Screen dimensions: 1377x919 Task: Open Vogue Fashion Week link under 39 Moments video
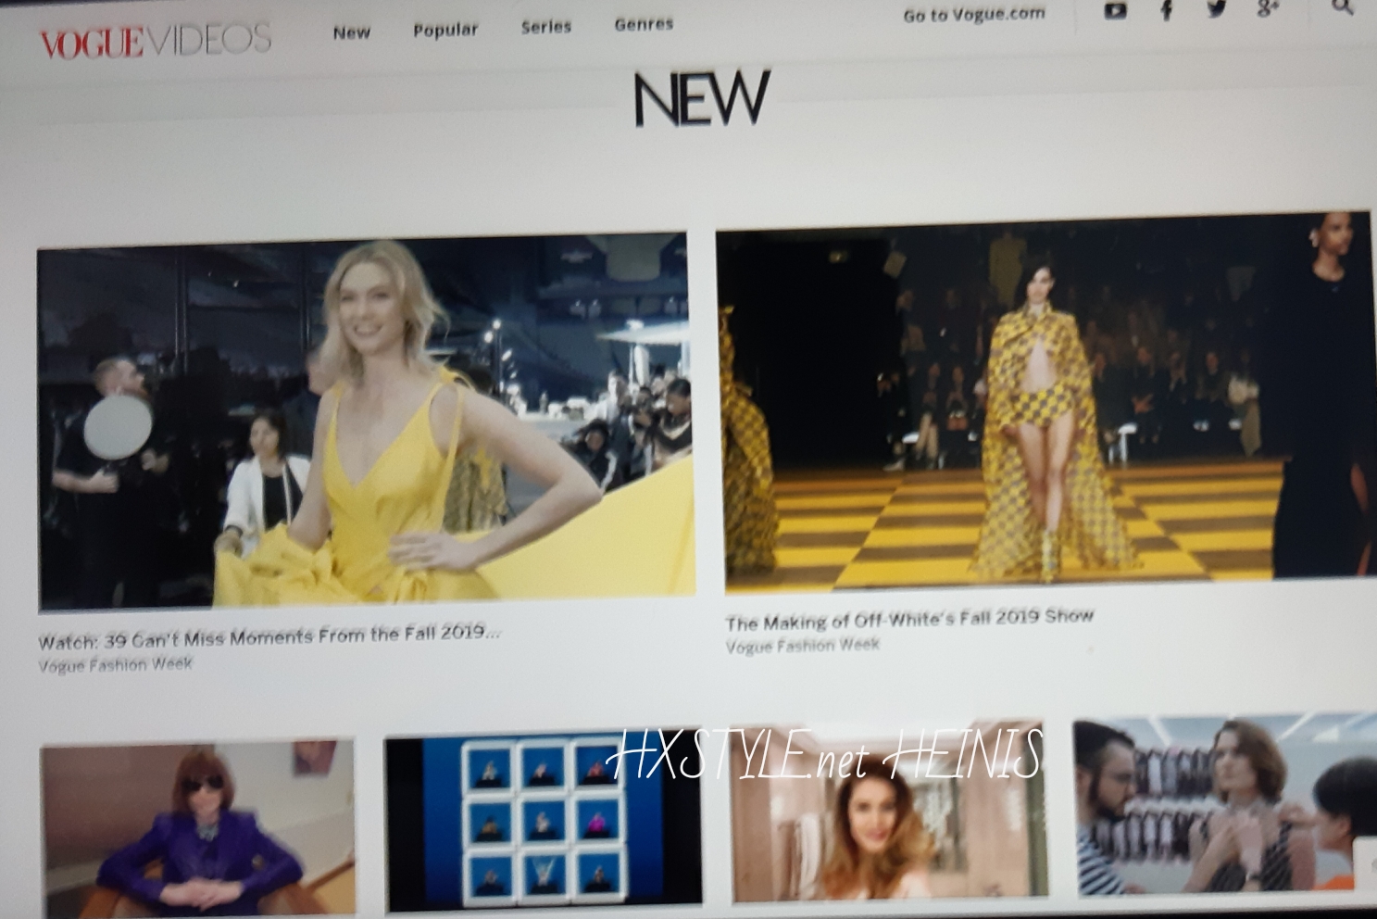(116, 664)
